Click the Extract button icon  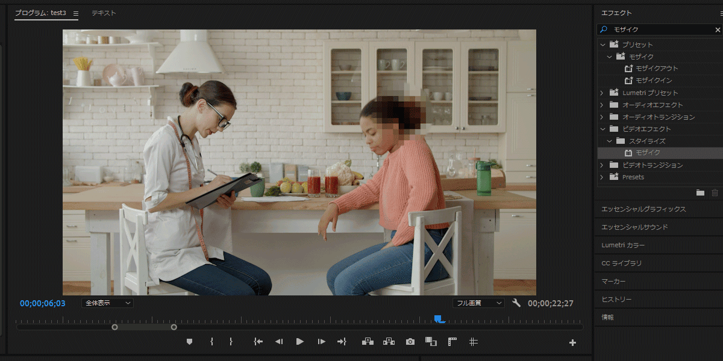(x=389, y=342)
